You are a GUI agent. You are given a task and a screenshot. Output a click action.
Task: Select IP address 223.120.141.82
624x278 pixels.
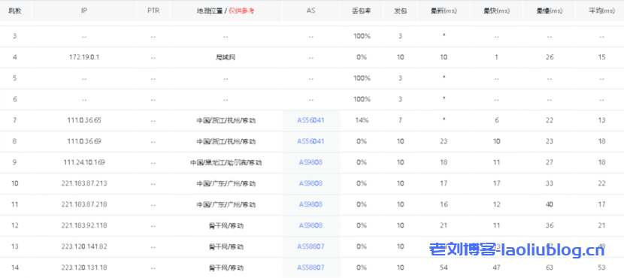(84, 246)
